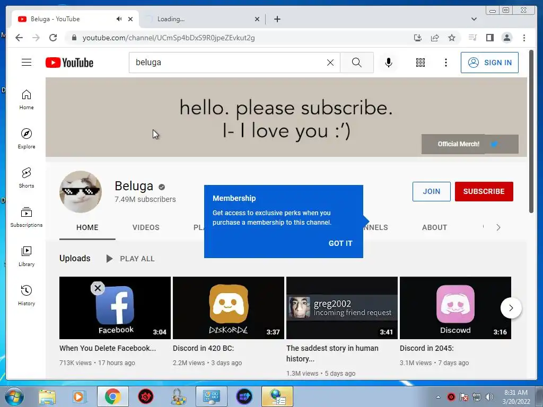The image size is (543, 407).
Task: Open the Chrome three-dot menu
Action: point(524,38)
